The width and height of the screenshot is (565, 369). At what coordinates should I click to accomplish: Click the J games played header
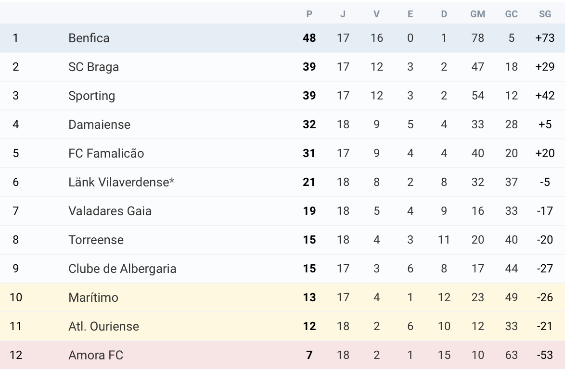[x=343, y=14]
